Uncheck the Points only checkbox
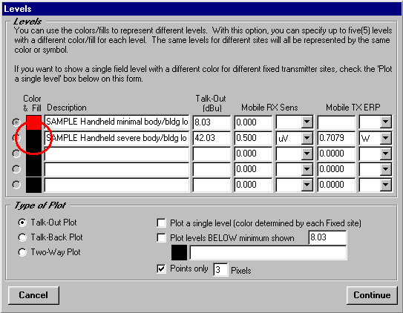 (161, 268)
